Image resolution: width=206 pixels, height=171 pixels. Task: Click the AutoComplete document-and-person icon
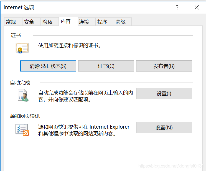[23, 95]
